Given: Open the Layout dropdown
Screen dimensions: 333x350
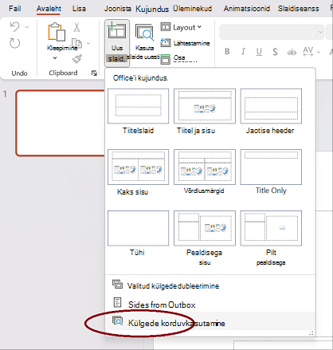Looking at the screenshot, I should click(x=182, y=27).
